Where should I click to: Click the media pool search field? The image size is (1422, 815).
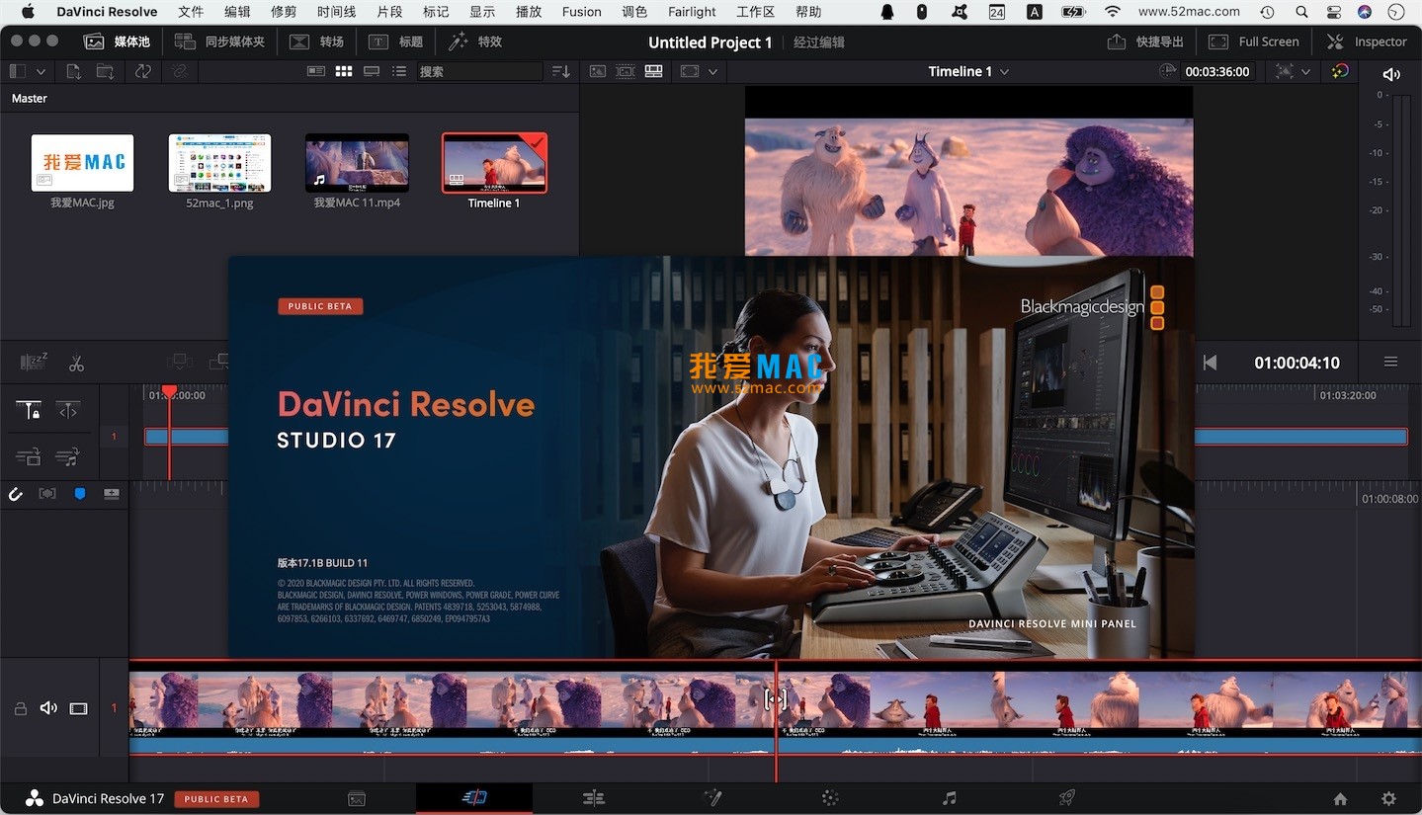479,71
